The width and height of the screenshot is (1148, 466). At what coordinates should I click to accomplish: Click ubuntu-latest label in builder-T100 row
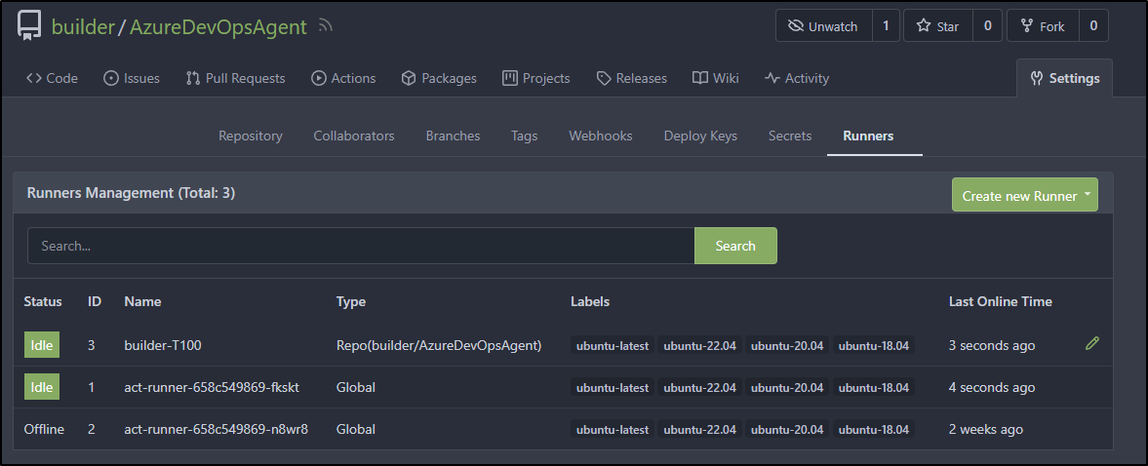click(x=613, y=345)
